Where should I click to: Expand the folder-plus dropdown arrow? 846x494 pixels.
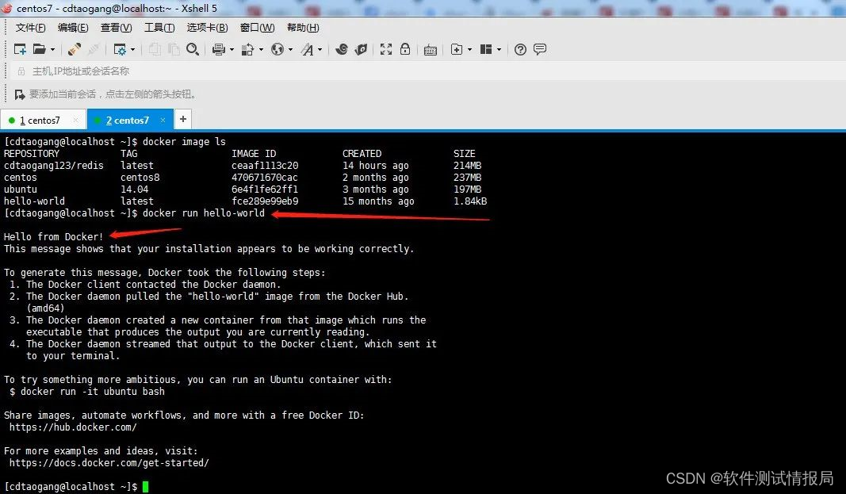point(470,50)
